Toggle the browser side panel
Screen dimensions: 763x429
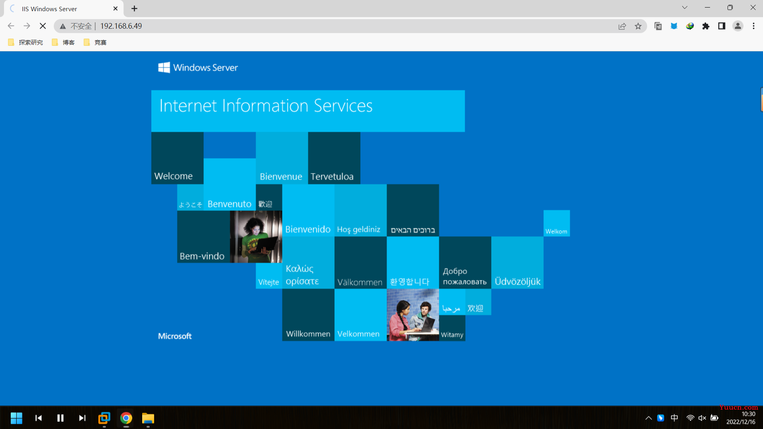tap(722, 26)
